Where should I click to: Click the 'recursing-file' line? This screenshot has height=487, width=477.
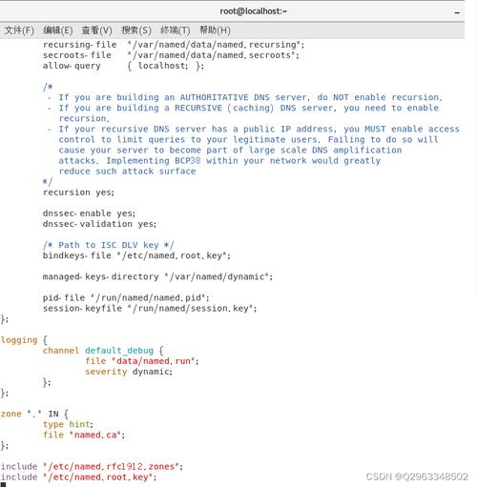click(x=174, y=45)
